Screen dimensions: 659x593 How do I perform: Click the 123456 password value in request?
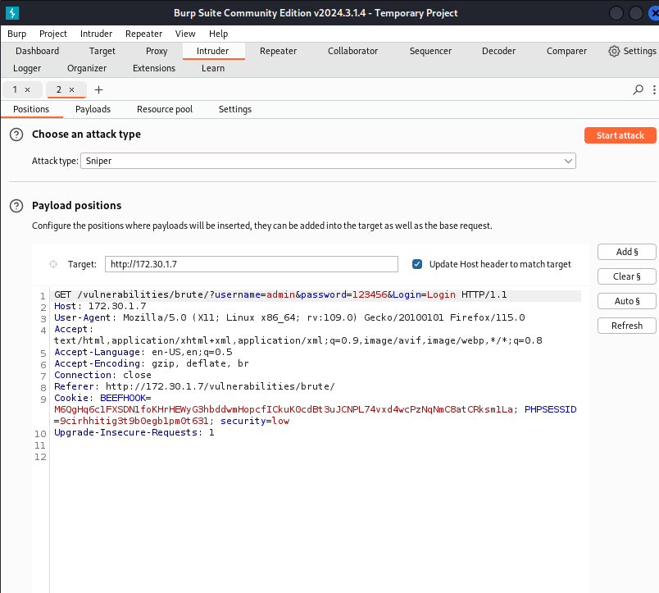pos(370,294)
